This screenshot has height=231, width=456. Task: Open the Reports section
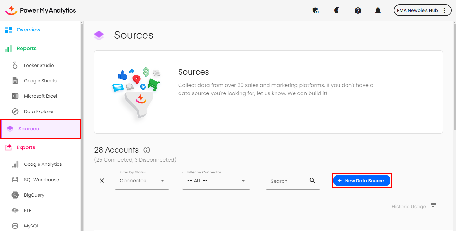26,49
